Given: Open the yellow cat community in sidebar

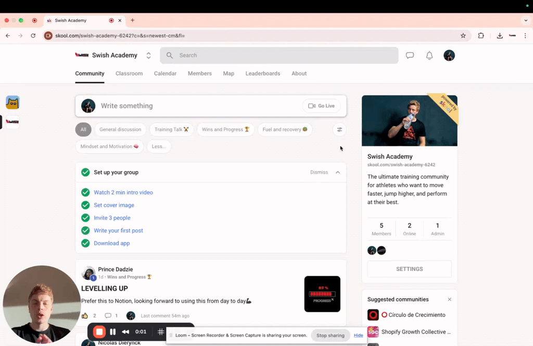Looking at the screenshot, I should pos(12,103).
